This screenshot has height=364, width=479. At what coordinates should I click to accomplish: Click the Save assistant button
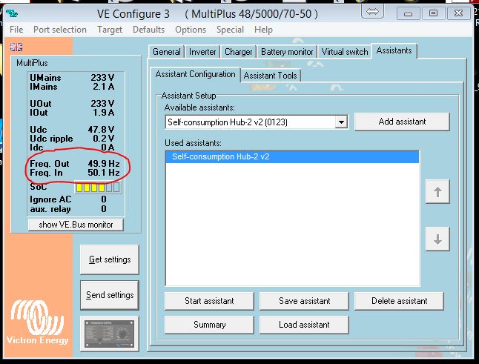[304, 301]
